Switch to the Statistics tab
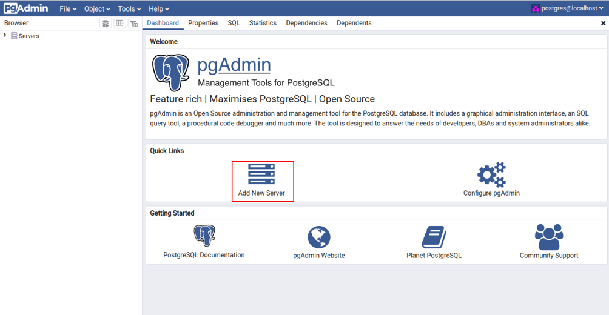 point(263,23)
